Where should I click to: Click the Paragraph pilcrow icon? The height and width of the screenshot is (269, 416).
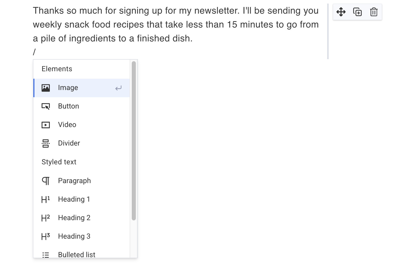pos(46,181)
